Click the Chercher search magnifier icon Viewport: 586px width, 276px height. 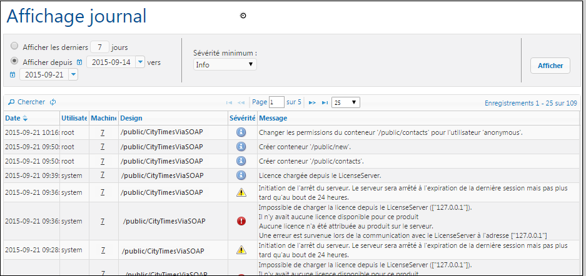tap(11, 102)
